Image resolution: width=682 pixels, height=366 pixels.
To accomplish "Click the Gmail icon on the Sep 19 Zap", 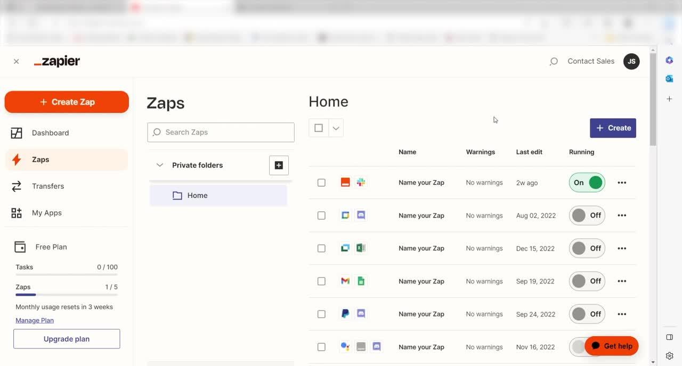I will [345, 281].
